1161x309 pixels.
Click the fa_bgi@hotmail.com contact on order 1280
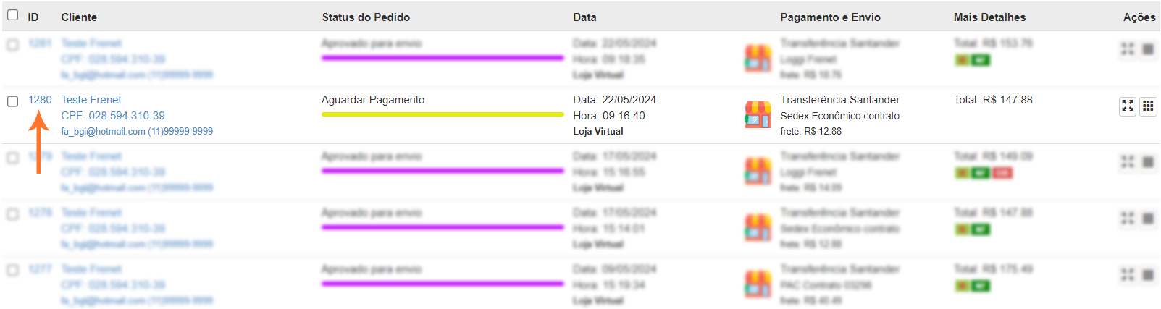point(103,132)
